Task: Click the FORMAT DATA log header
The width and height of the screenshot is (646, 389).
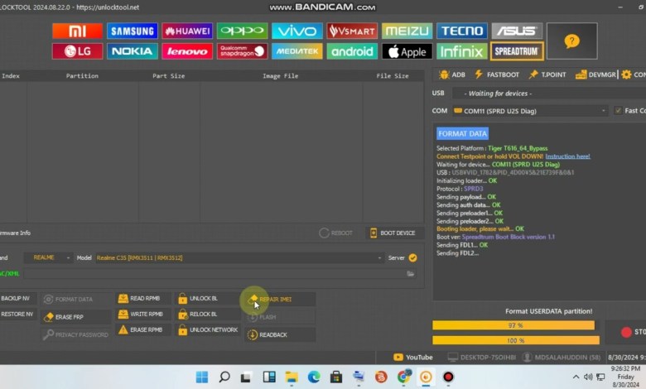Action: point(463,133)
